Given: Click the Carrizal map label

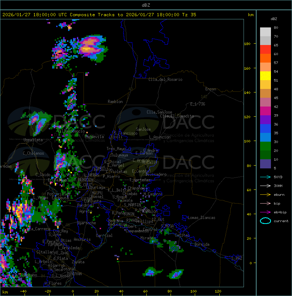Looking at the screenshot, I should coord(104,236).
